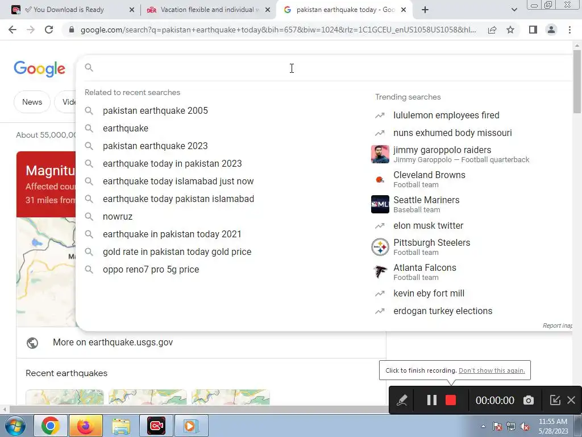Pick 'earthquake today in pakistan 2023'

172,163
